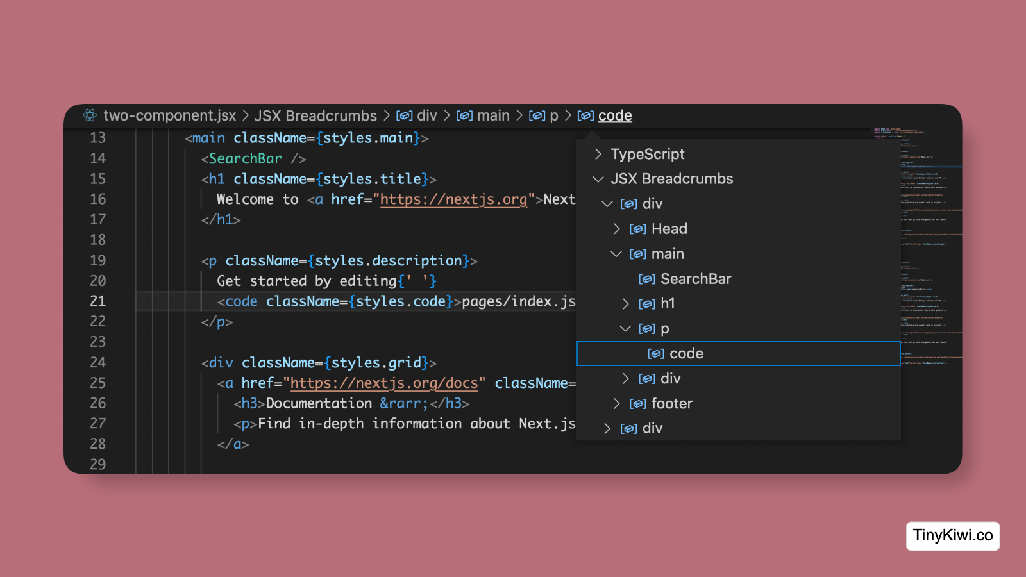This screenshot has width=1026, height=577.
Task: Expand the h1 tree node
Action: pos(625,304)
